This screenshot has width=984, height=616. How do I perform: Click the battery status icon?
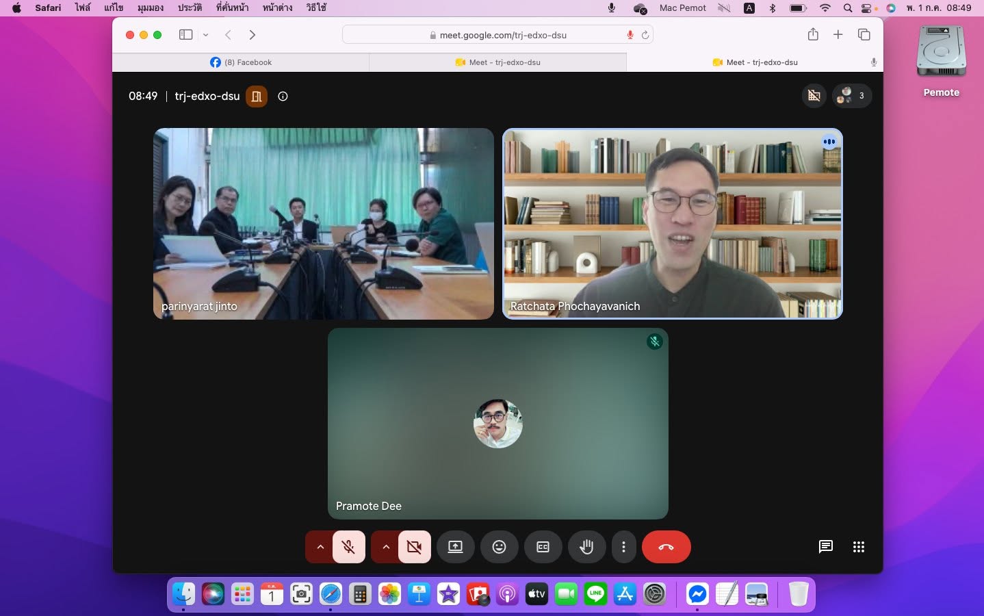798,8
